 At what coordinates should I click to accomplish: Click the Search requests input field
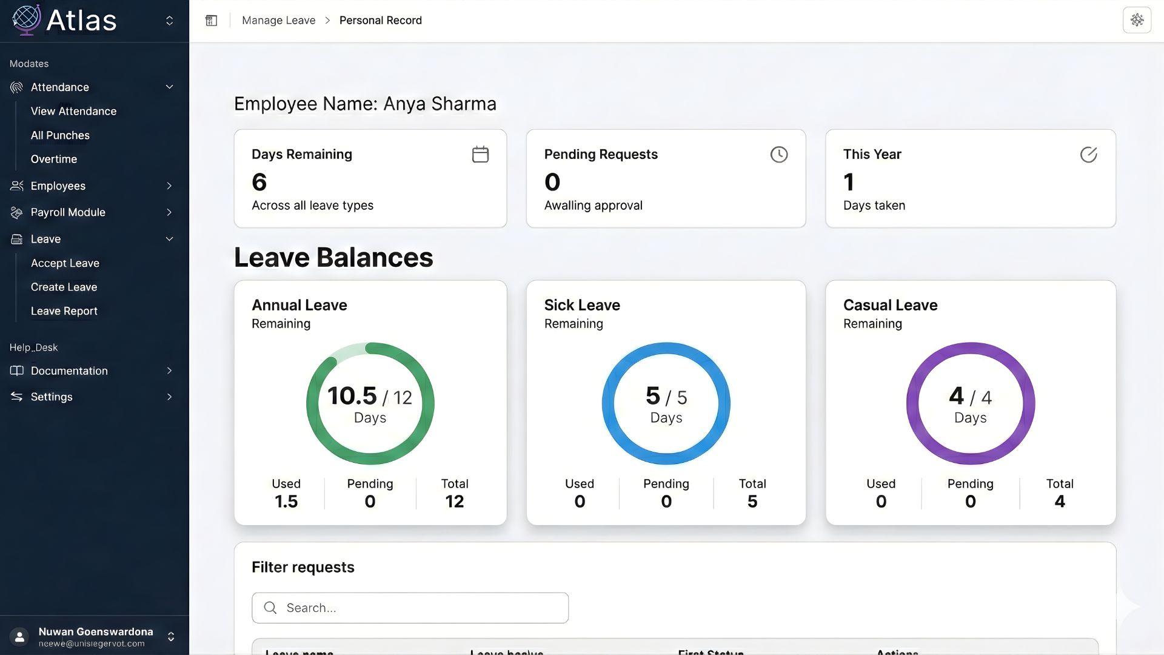(x=410, y=608)
